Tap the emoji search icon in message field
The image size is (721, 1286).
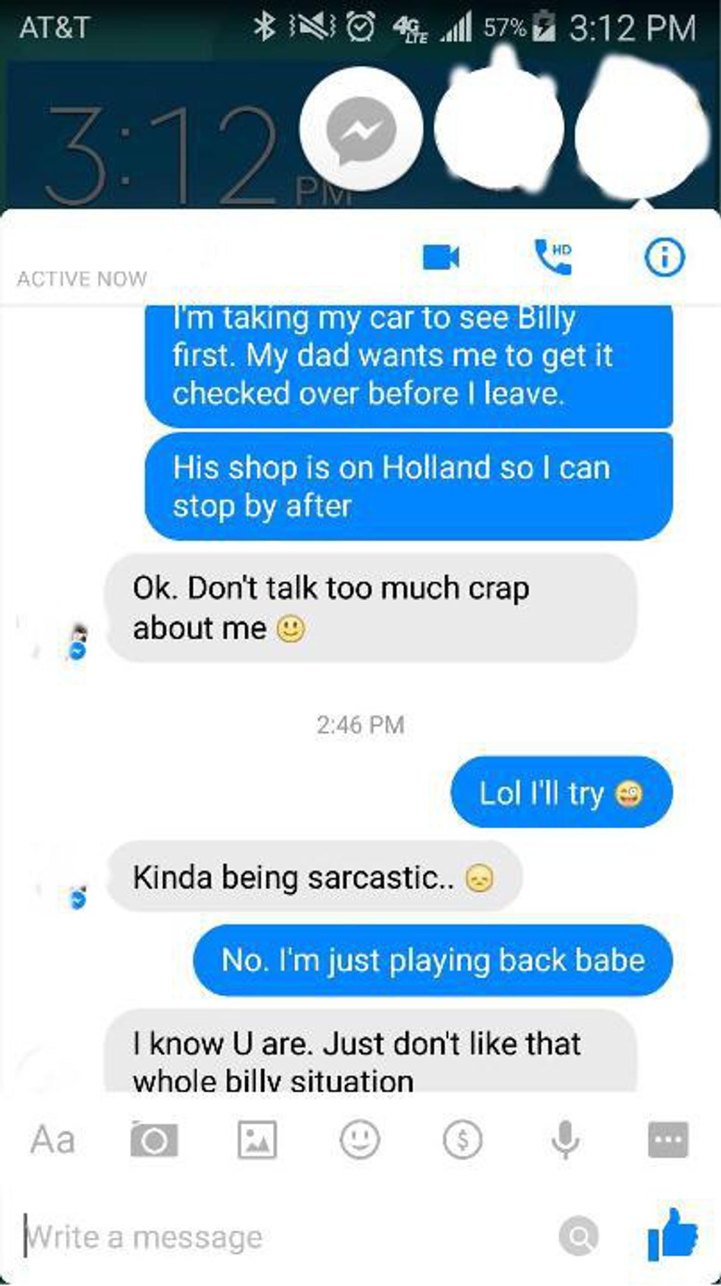578,1237
